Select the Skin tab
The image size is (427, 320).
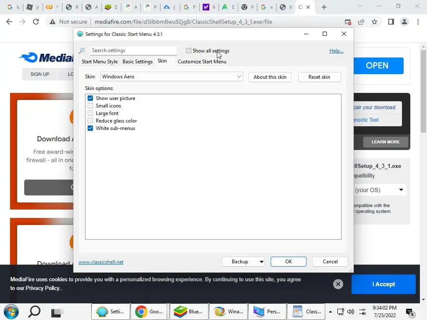tap(162, 61)
